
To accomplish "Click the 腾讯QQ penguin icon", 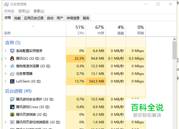I will point(12,59).
